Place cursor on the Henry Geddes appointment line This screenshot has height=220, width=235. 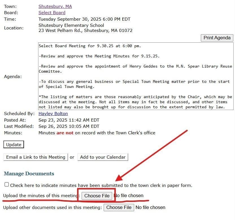click(135, 66)
